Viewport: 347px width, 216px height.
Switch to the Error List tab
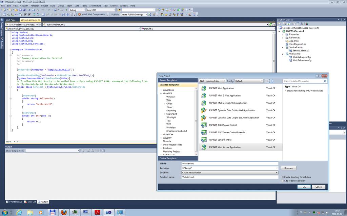(x=30, y=202)
